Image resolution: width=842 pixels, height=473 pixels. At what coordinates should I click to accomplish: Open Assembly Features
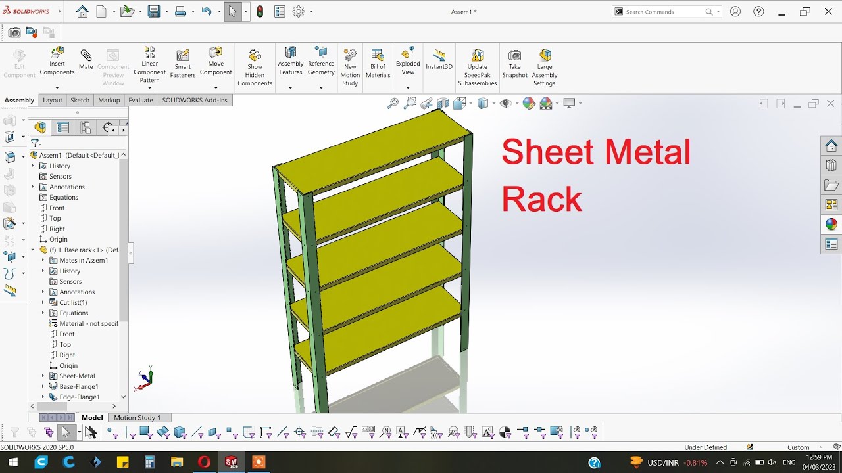pos(291,61)
